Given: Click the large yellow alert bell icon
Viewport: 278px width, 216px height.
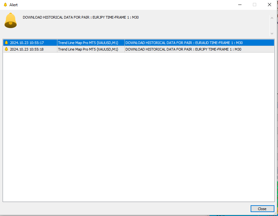Looking at the screenshot, I should (11, 21).
